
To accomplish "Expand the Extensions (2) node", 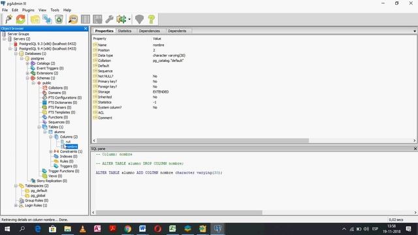I will pos(27,73).
